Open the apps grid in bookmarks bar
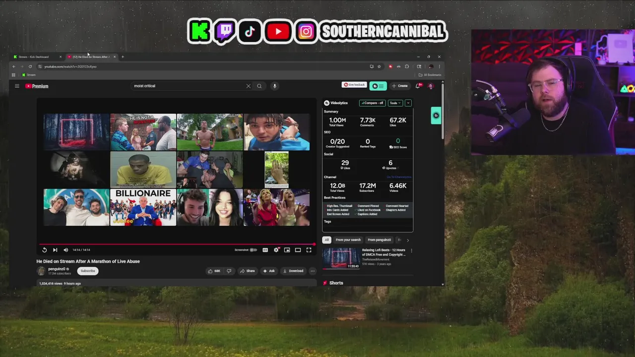The image size is (635, 357). point(13,75)
